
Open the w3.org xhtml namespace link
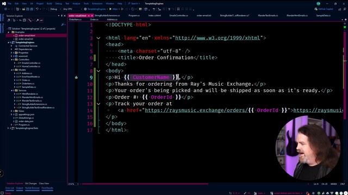[217, 38]
